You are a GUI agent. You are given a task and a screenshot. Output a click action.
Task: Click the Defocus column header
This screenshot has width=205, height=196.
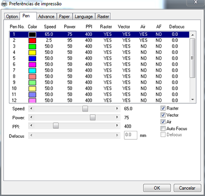tap(177, 27)
